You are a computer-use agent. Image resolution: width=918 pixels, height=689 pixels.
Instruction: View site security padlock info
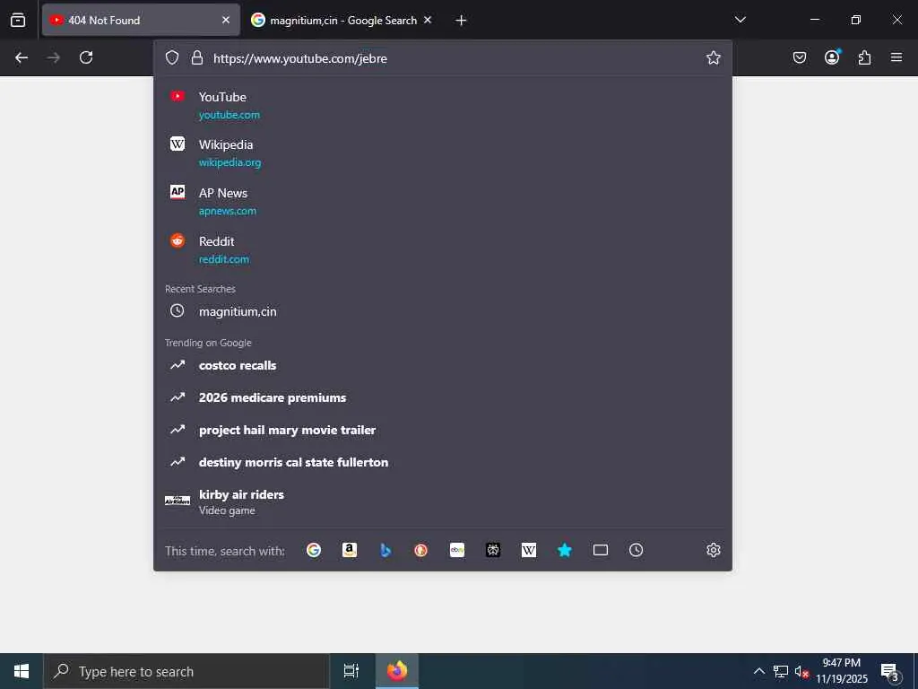(x=197, y=57)
